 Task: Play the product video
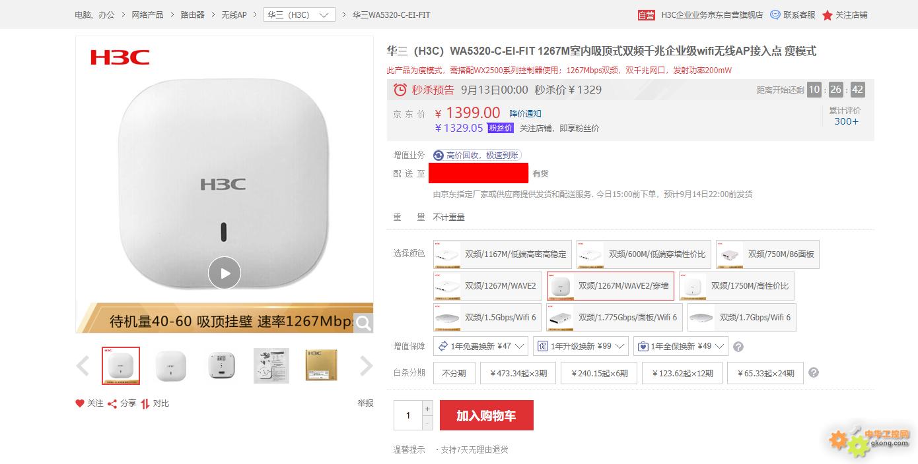pyautogui.click(x=225, y=273)
